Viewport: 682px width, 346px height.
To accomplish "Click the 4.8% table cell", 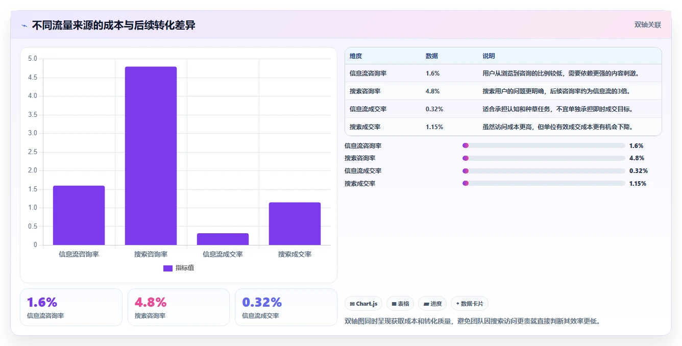I will click(x=432, y=91).
